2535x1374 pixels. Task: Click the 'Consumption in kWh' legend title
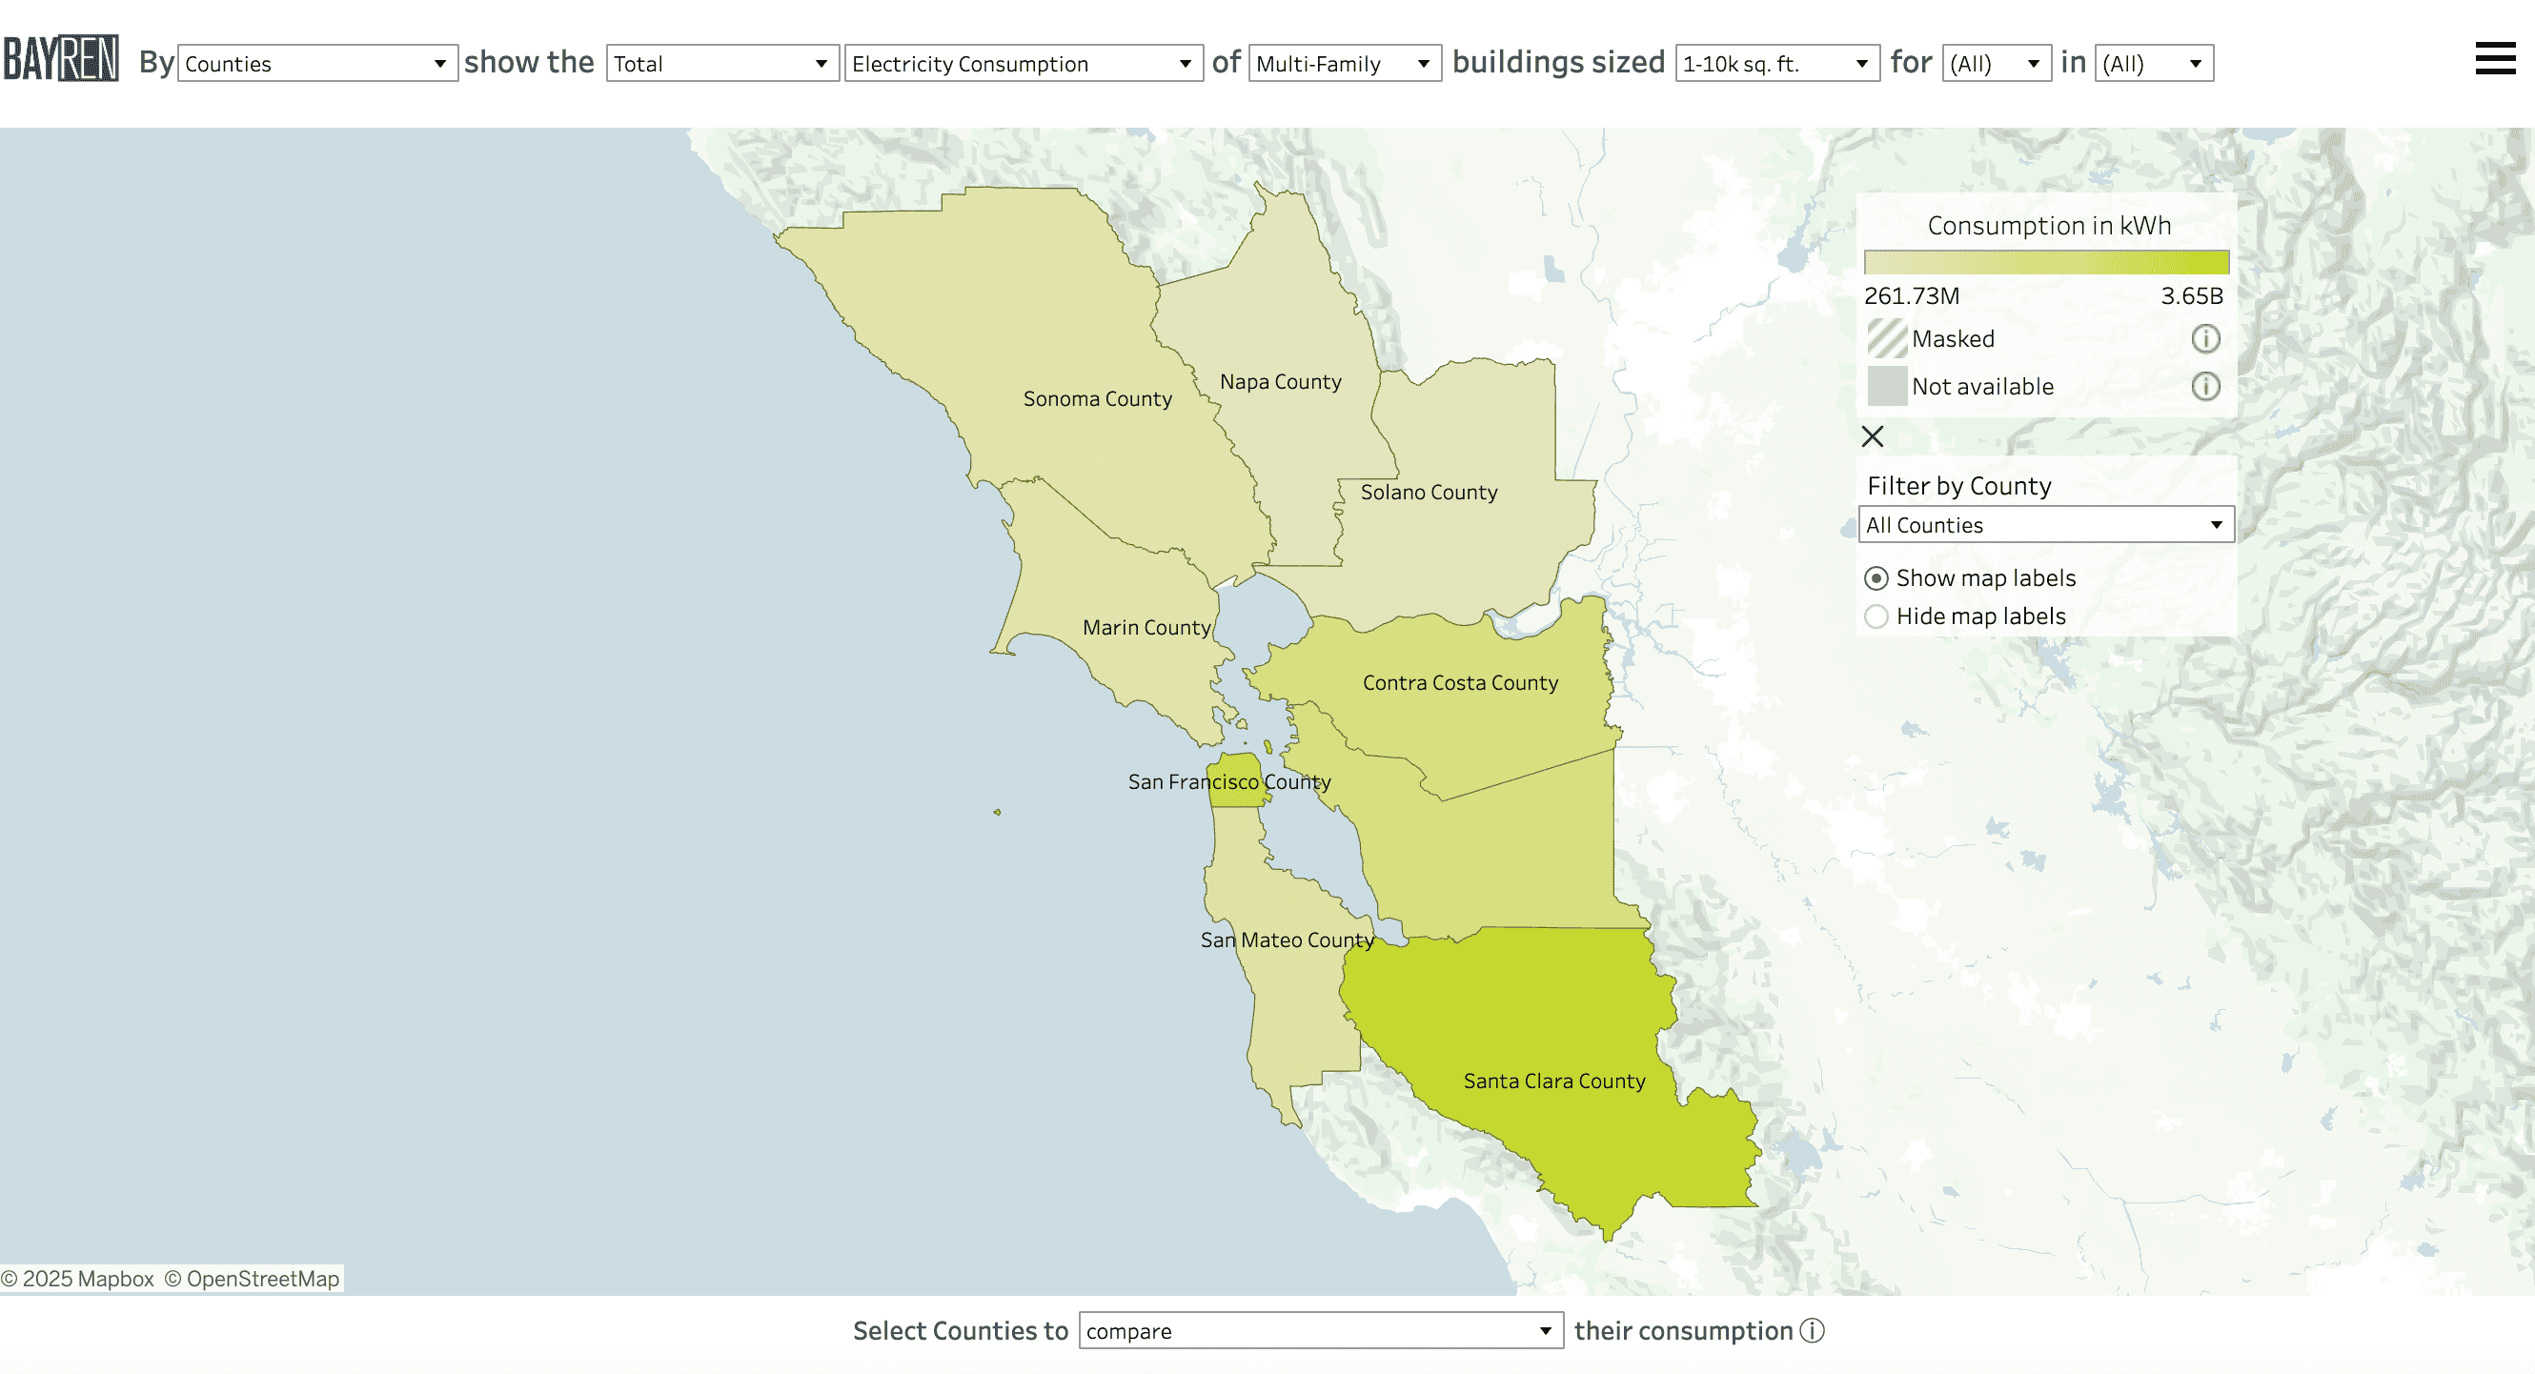(2049, 226)
